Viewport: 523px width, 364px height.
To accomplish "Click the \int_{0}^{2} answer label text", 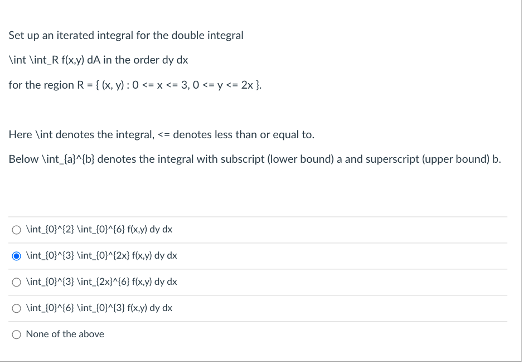I will click(99, 229).
